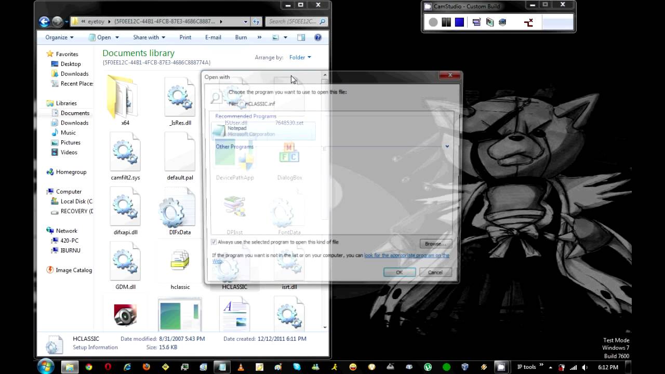The image size is (665, 374).
Task: Open IP tools taskbar toolbar
Action: click(x=526, y=367)
